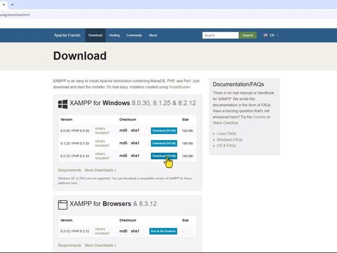Viewport: 337px width, 253px height.
Task: Open More Downloads under Browsers section
Action: pyautogui.click(x=100, y=245)
